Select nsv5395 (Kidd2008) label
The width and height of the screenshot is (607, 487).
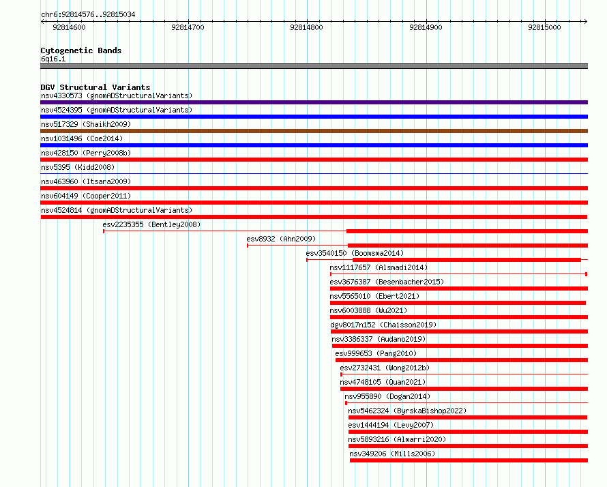[x=78, y=167]
